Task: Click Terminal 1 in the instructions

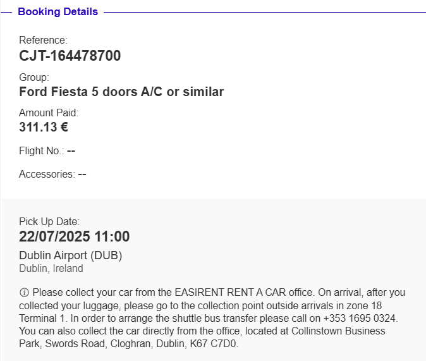Action: click(x=38, y=318)
